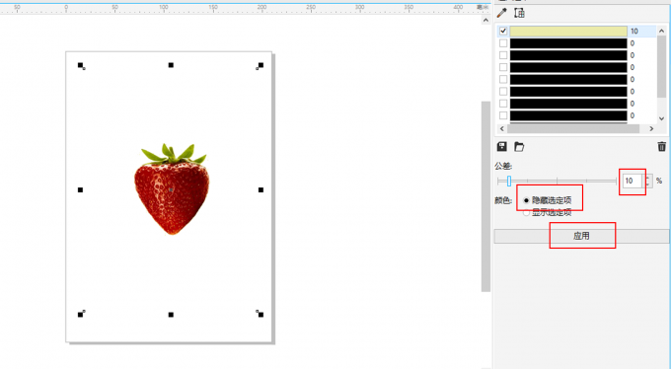Select the color eyedropper tool
Image resolution: width=671 pixels, height=369 pixels.
click(501, 13)
